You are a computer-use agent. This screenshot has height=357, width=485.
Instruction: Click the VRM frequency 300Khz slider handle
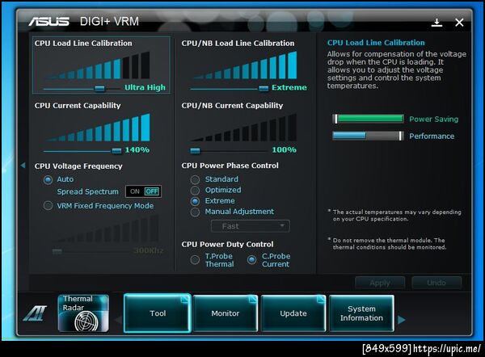[x=57, y=251]
